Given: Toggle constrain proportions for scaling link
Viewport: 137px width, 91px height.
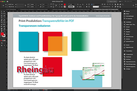Looking at the screenshot, I should tap(38, 6).
